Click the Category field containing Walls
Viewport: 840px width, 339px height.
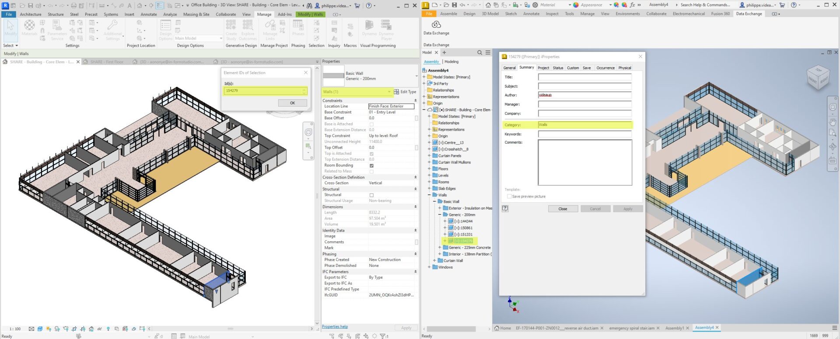point(585,125)
